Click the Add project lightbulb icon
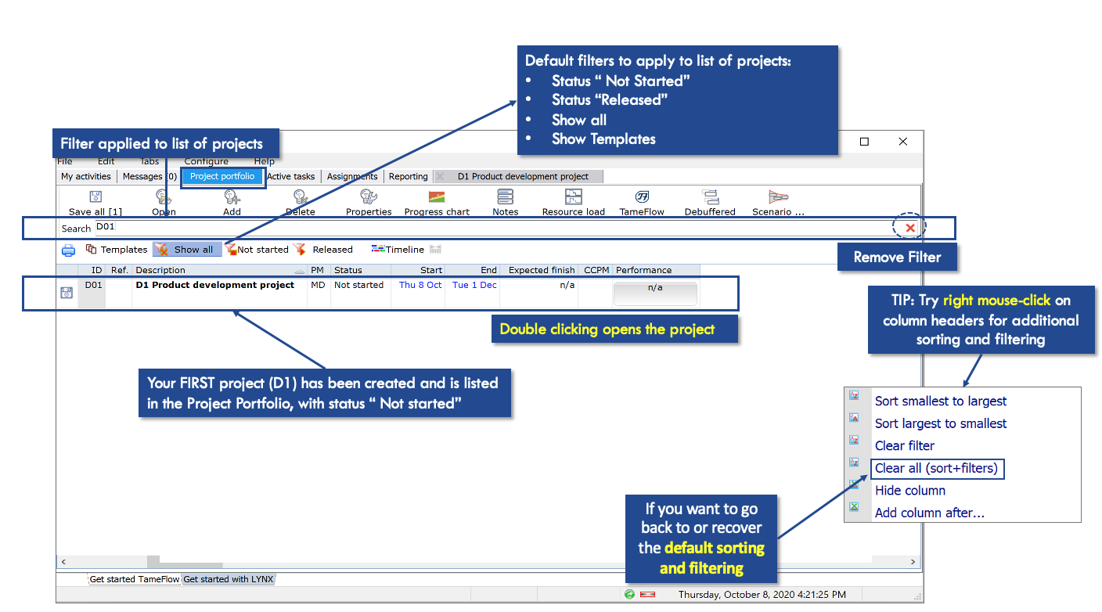 coord(232,196)
